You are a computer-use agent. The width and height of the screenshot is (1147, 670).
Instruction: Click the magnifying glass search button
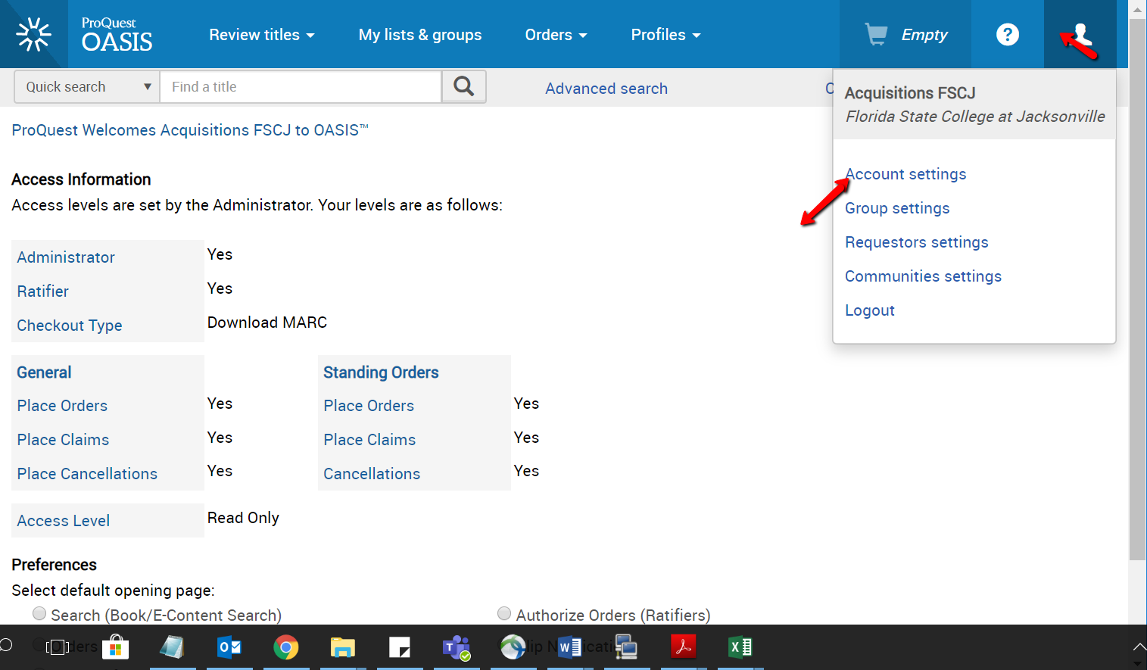(x=463, y=86)
